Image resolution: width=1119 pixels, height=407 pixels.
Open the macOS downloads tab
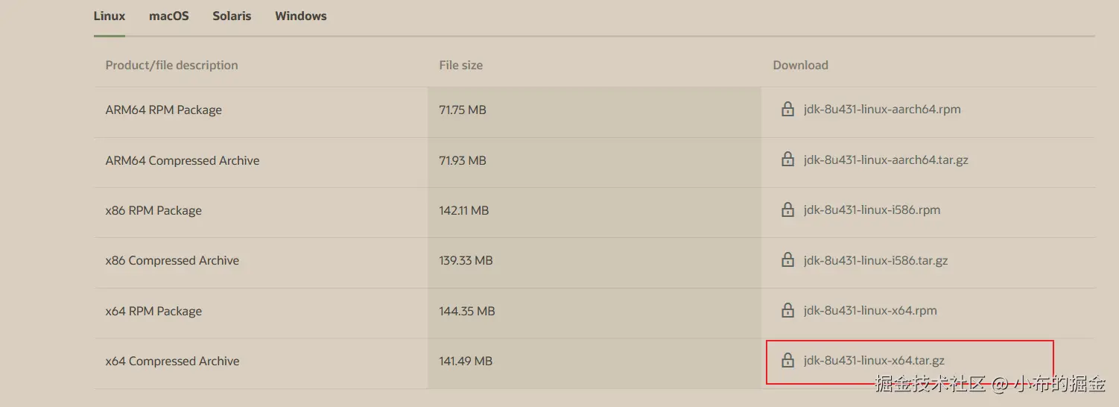coord(169,16)
